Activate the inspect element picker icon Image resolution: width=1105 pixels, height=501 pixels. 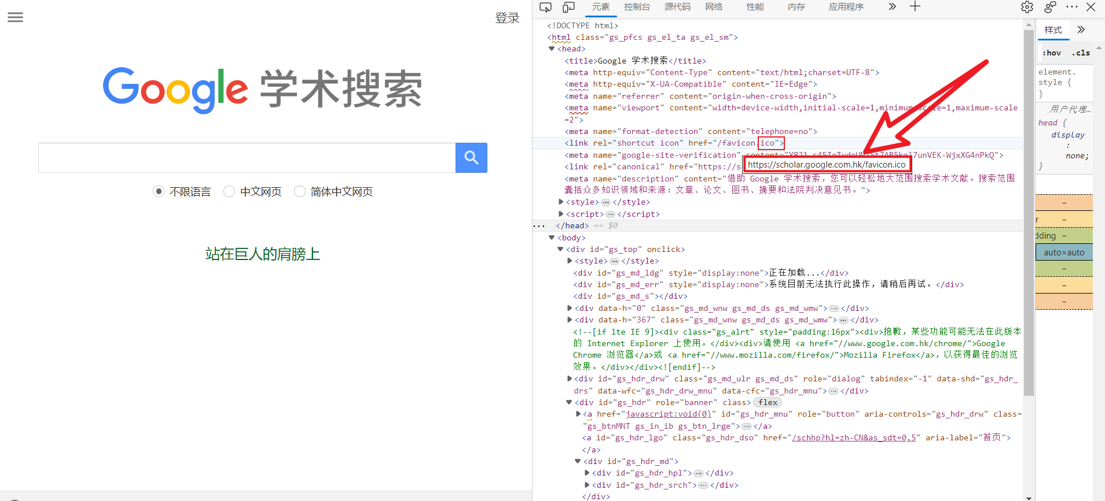(545, 7)
